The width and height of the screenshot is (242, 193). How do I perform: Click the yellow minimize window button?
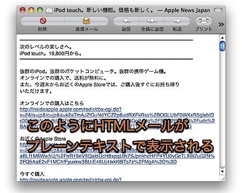31,10
